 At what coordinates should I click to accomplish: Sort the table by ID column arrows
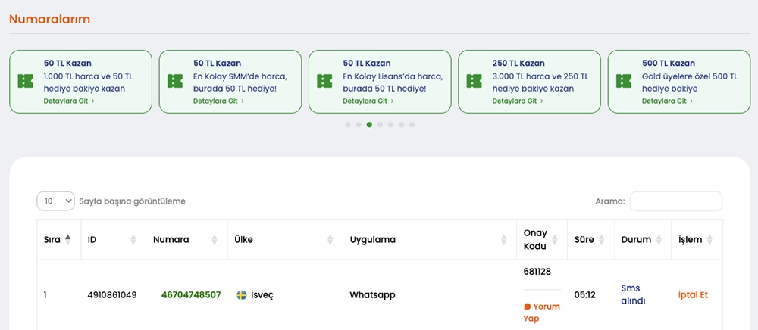(x=133, y=239)
